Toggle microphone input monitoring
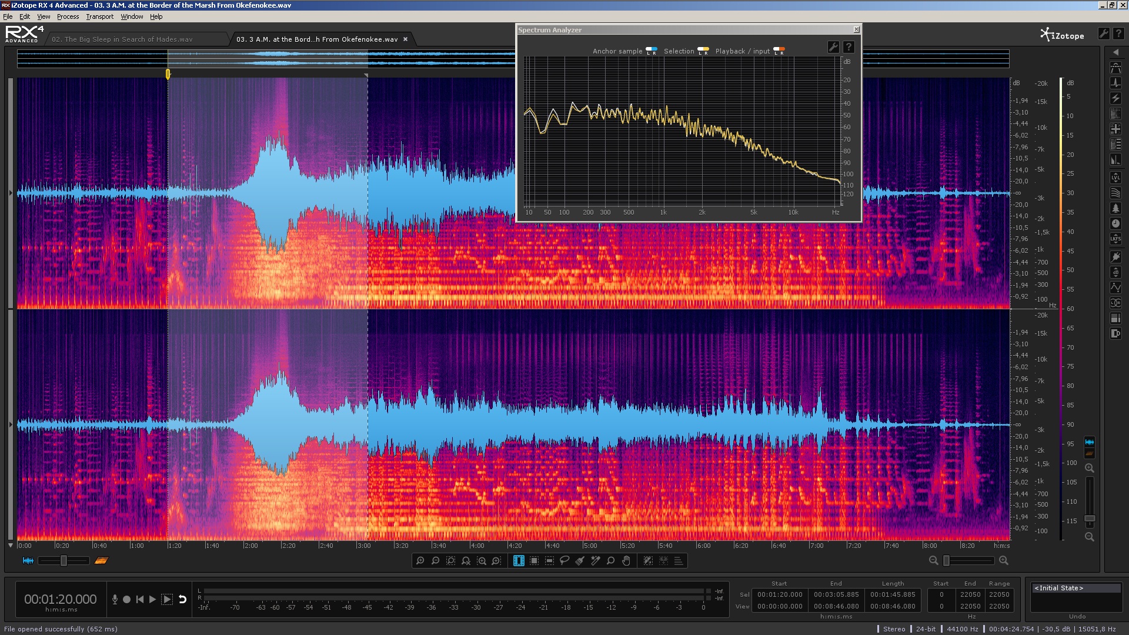 point(115,600)
